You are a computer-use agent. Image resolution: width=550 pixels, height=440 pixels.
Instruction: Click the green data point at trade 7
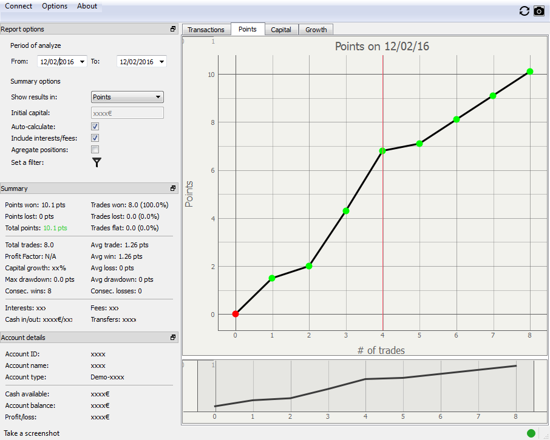click(x=493, y=96)
